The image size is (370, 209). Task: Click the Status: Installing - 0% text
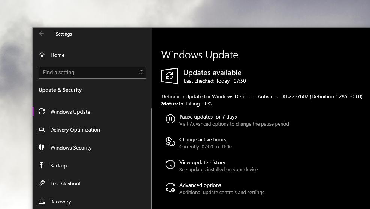(x=186, y=104)
